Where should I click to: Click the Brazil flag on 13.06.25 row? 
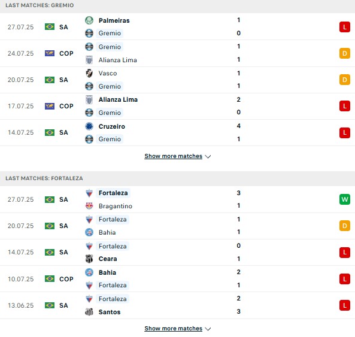click(50, 305)
